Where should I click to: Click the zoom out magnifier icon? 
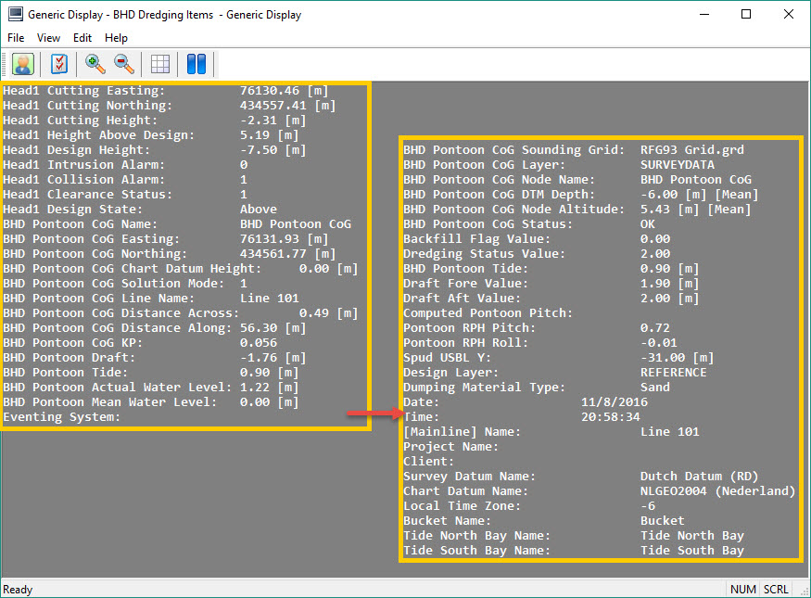[x=123, y=64]
